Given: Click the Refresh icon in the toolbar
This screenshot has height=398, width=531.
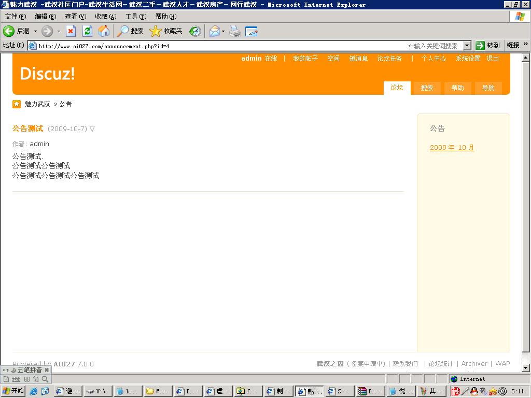Looking at the screenshot, I should [88, 31].
